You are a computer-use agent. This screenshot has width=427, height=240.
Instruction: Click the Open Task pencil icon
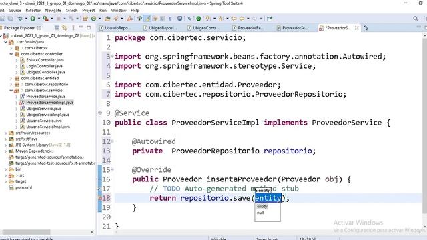(116, 19)
